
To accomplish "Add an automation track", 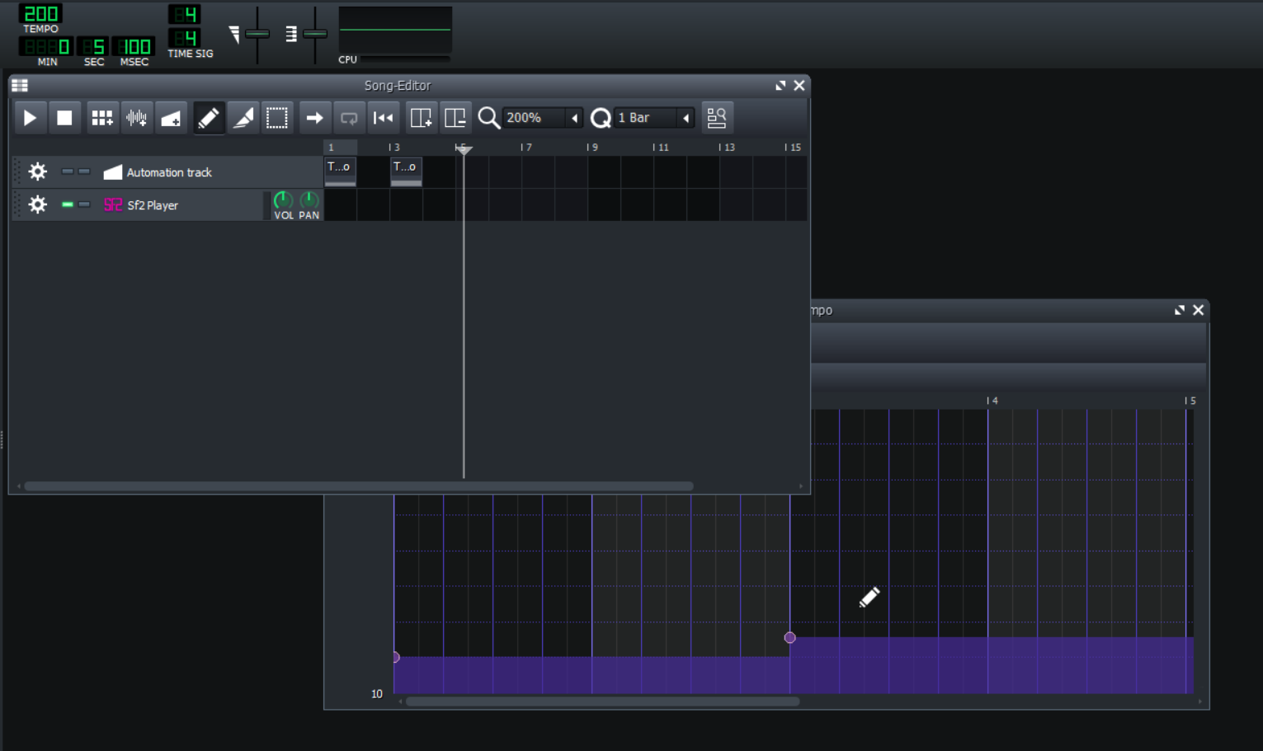I will pyautogui.click(x=171, y=118).
